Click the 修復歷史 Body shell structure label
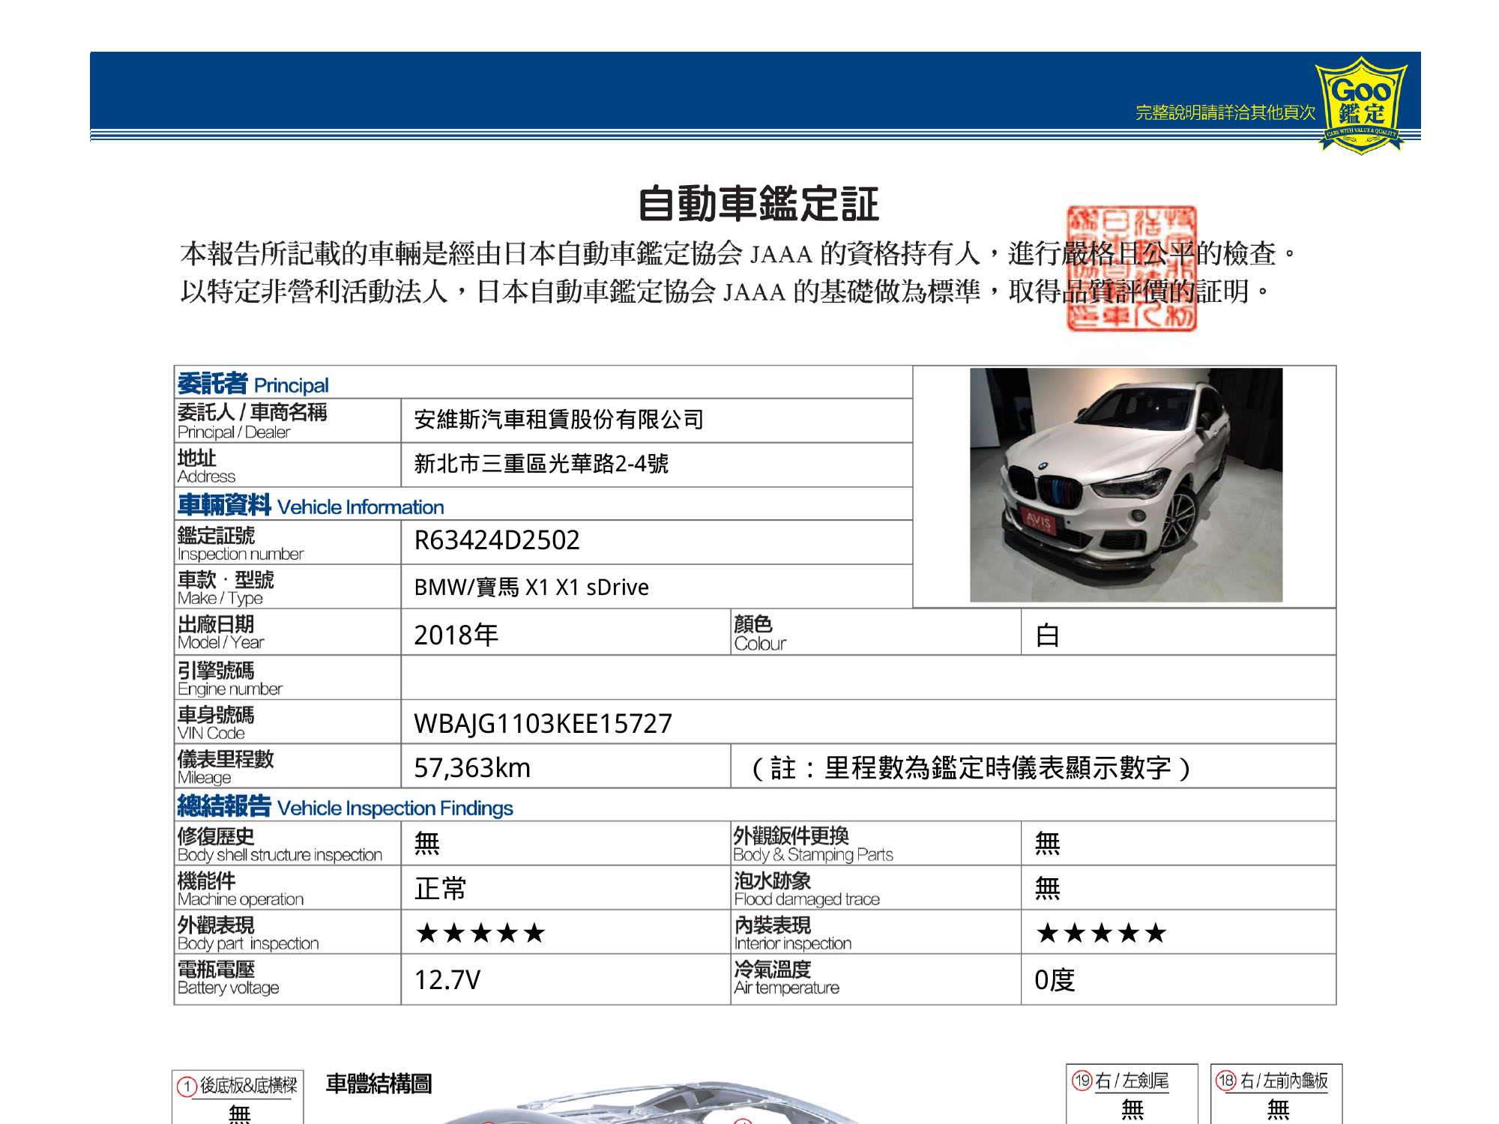The height and width of the screenshot is (1124, 1499). 280,844
